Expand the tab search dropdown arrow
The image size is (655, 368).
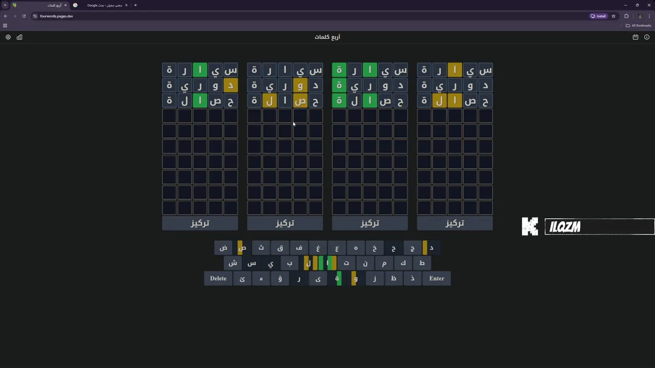pyautogui.click(x=5, y=5)
